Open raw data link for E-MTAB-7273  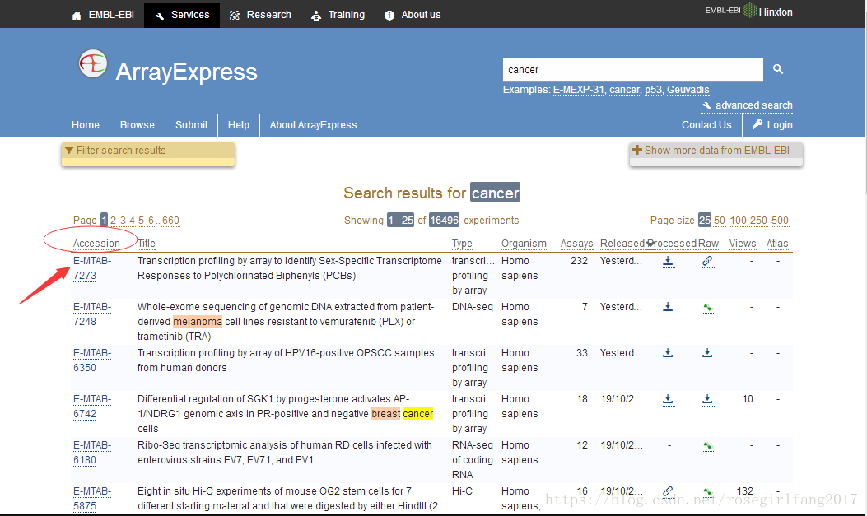coord(707,261)
